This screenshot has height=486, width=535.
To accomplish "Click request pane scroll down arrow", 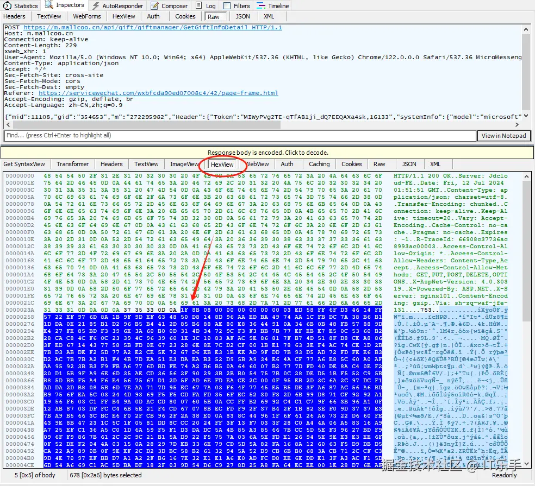I will [x=526, y=116].
